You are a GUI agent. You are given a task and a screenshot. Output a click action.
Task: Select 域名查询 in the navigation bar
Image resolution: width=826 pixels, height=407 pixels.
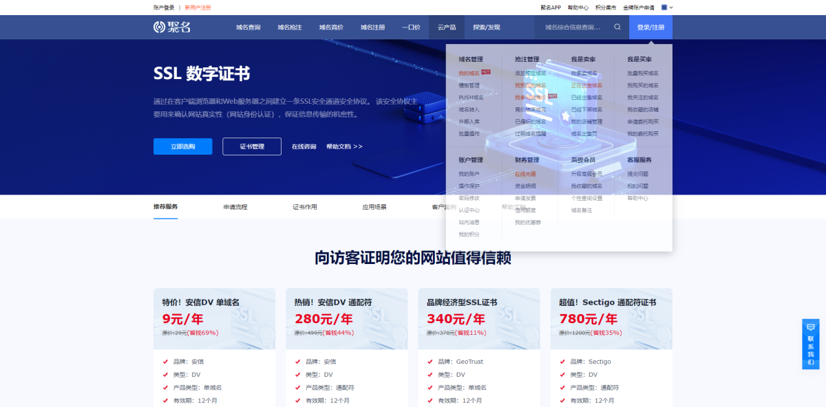tap(248, 27)
